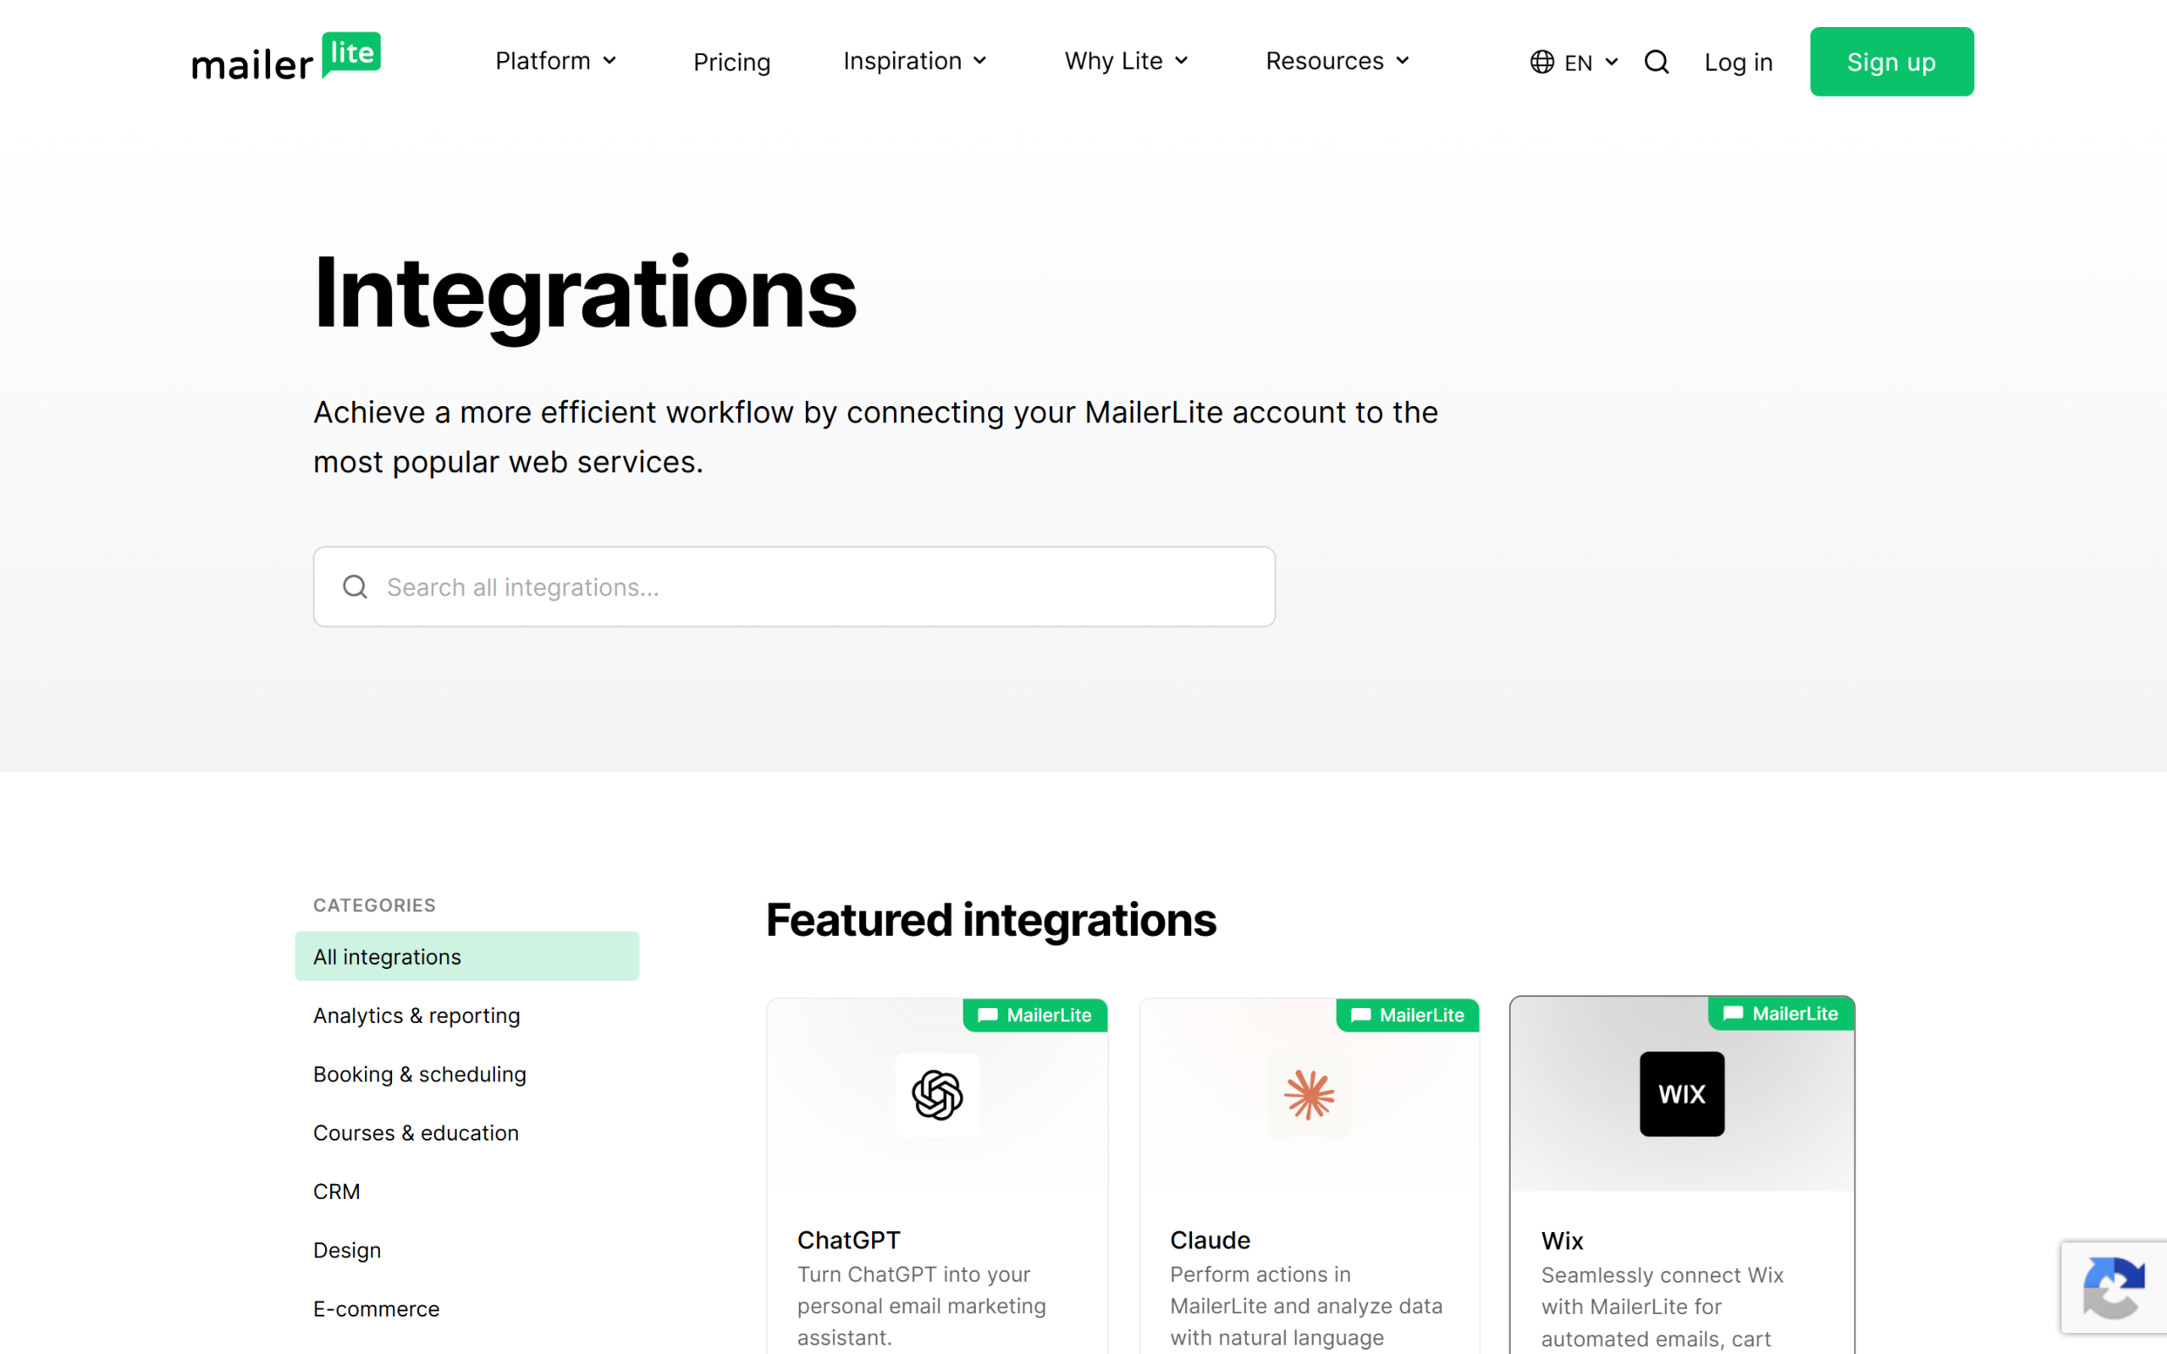Click the green Sign up button
Viewport: 2167px width, 1354px height.
click(1891, 62)
